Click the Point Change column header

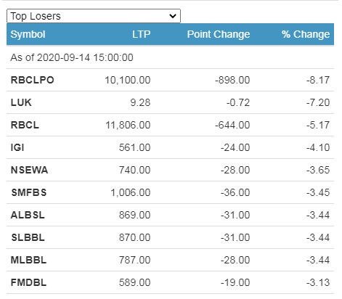click(219, 34)
